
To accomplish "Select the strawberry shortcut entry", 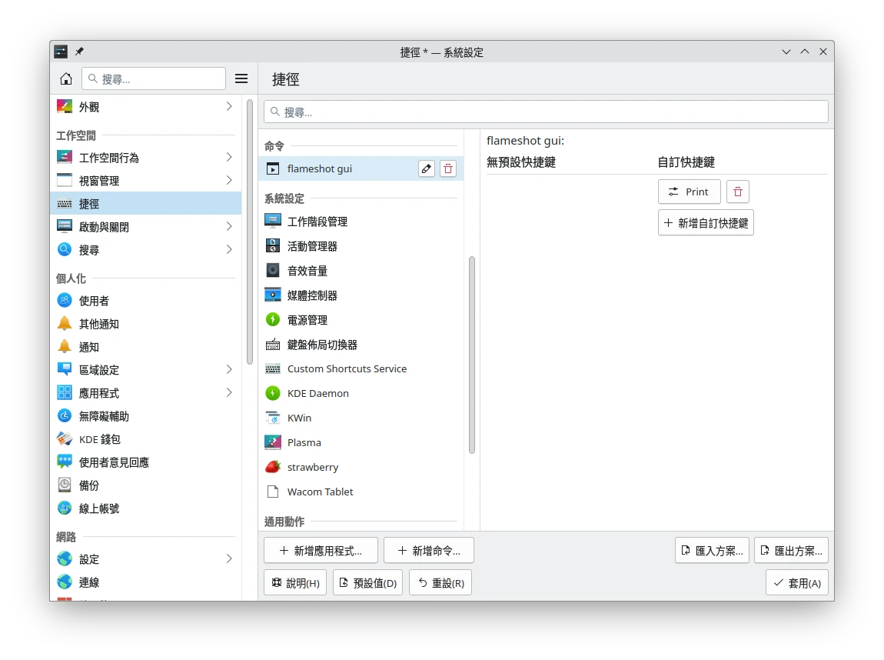I will click(x=312, y=467).
